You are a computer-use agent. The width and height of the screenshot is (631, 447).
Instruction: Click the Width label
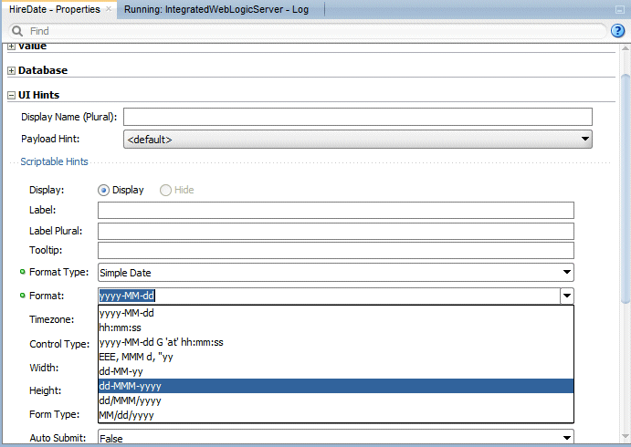click(44, 368)
